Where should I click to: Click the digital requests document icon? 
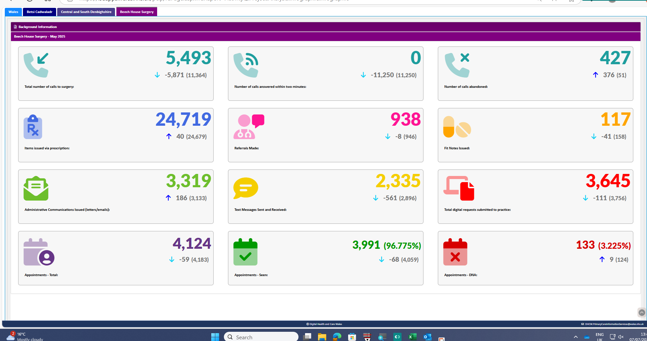point(459,188)
